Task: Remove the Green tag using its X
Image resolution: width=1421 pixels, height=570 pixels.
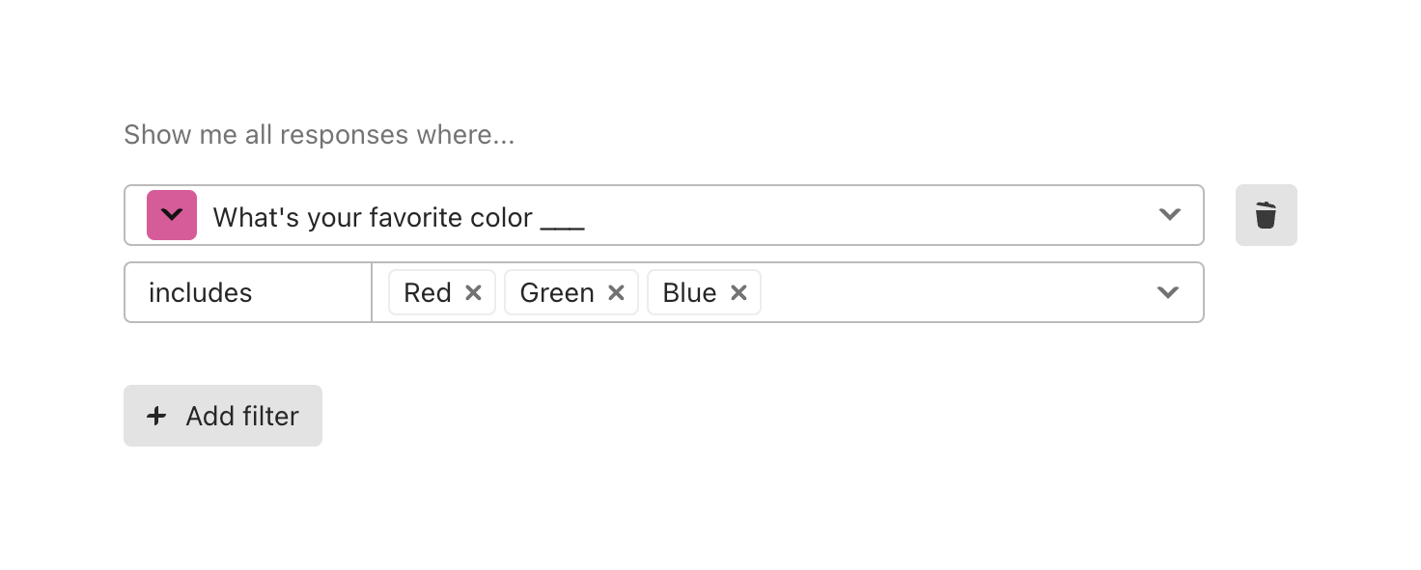Action: pyautogui.click(x=616, y=293)
